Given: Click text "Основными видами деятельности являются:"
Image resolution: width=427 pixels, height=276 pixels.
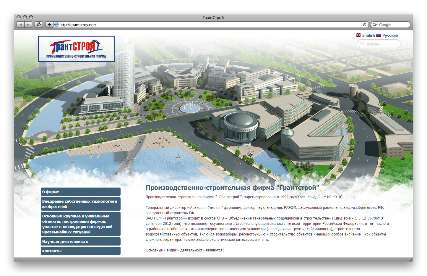Looking at the screenshot, I should click(185, 250).
